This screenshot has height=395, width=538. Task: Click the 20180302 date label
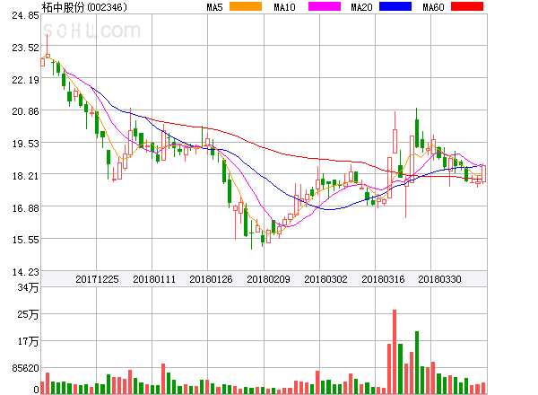[325, 279]
